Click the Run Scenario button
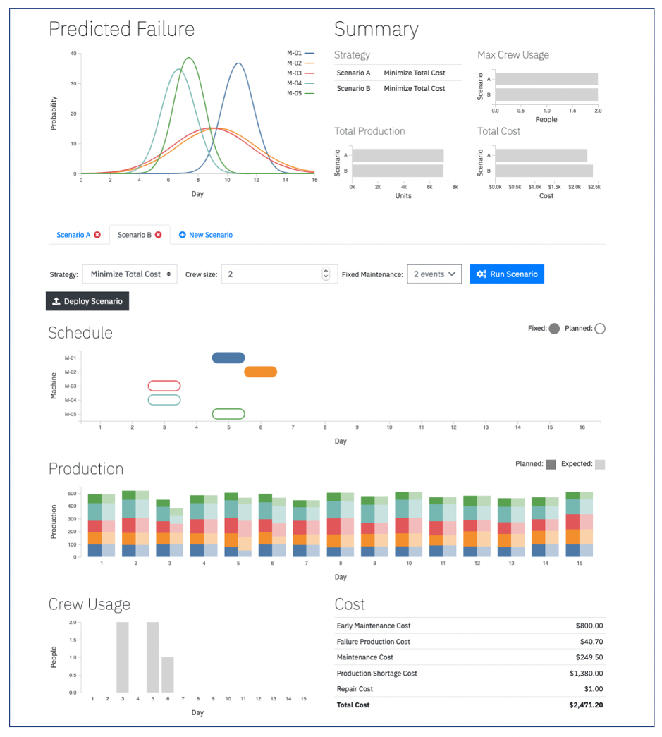 pos(506,274)
